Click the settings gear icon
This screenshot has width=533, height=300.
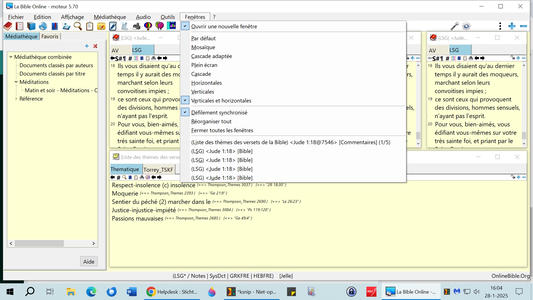click(466, 26)
